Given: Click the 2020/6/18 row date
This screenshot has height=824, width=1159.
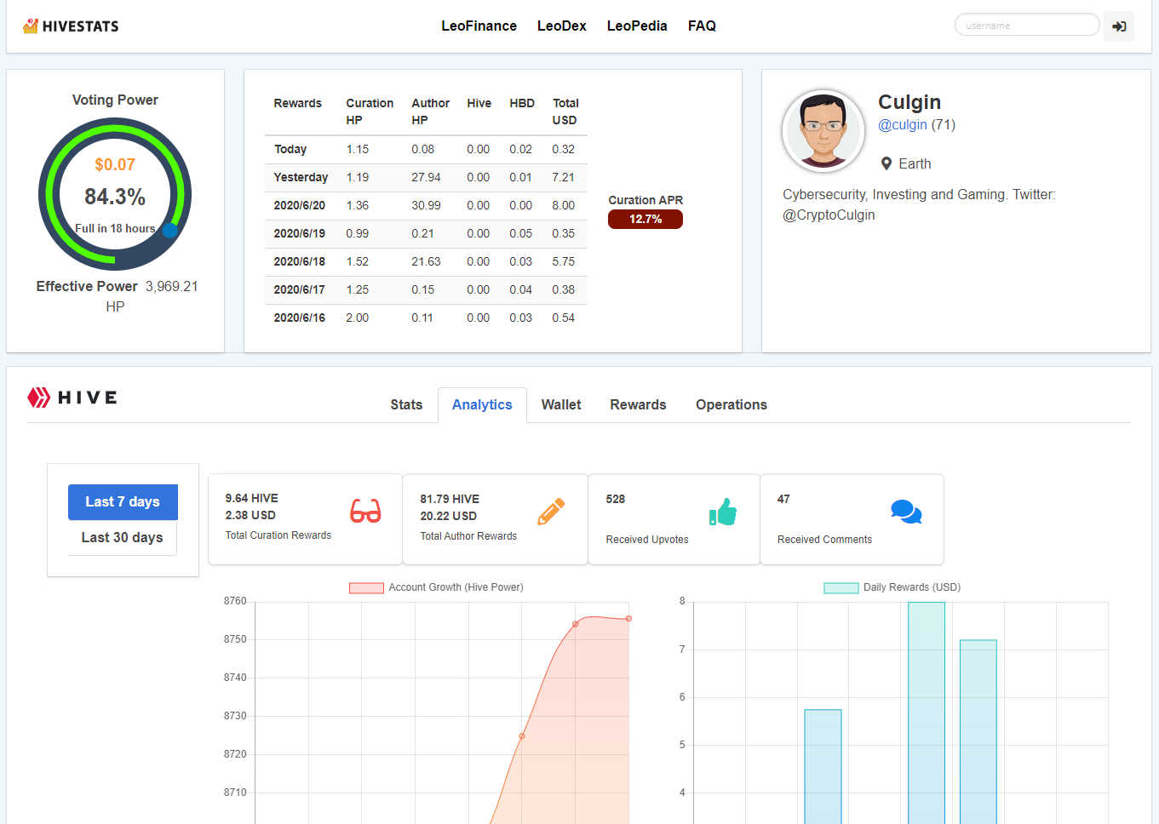Looking at the screenshot, I should point(300,261).
